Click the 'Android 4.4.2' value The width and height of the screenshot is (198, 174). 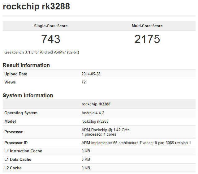[x=93, y=113]
